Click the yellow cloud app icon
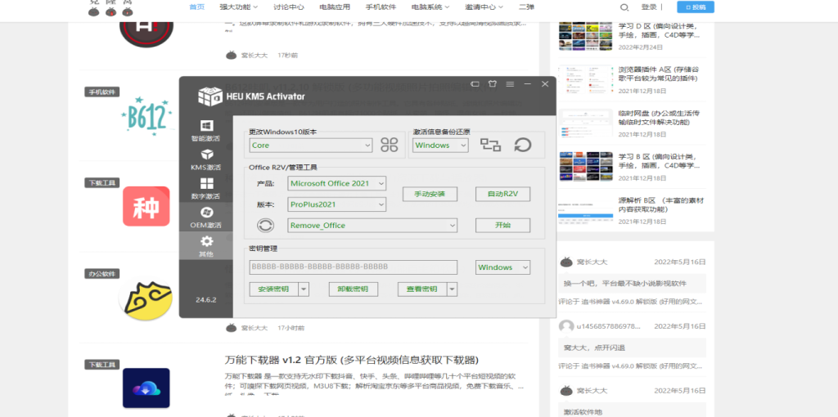The image size is (838, 417). pos(146,298)
